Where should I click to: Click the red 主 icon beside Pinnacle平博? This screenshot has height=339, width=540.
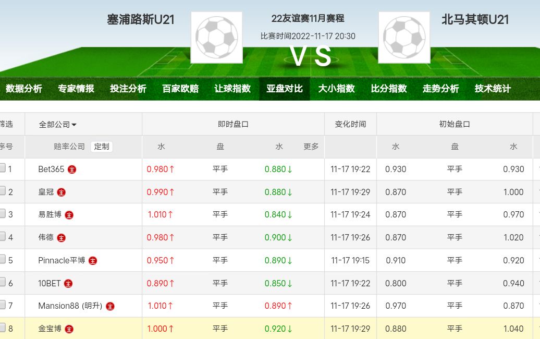click(x=93, y=261)
